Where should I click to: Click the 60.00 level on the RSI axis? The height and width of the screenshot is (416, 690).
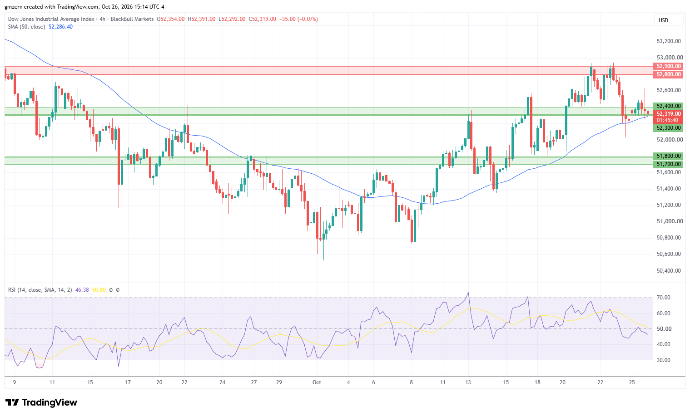664,313
